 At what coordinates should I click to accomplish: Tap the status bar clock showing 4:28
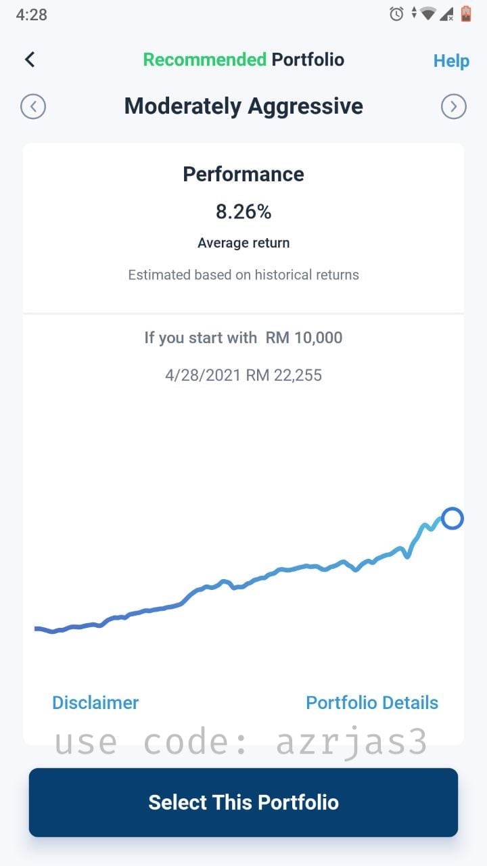tap(31, 14)
